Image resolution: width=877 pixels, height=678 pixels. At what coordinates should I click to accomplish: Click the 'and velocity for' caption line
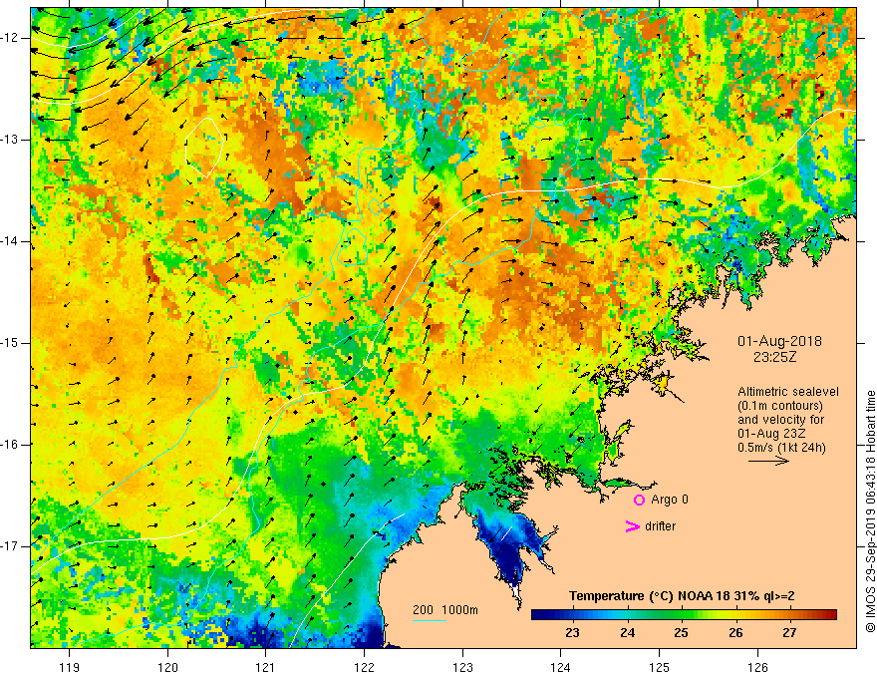click(780, 420)
